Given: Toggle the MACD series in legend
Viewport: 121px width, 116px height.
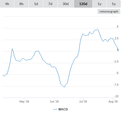Looking at the screenshot, I should point(63,109).
